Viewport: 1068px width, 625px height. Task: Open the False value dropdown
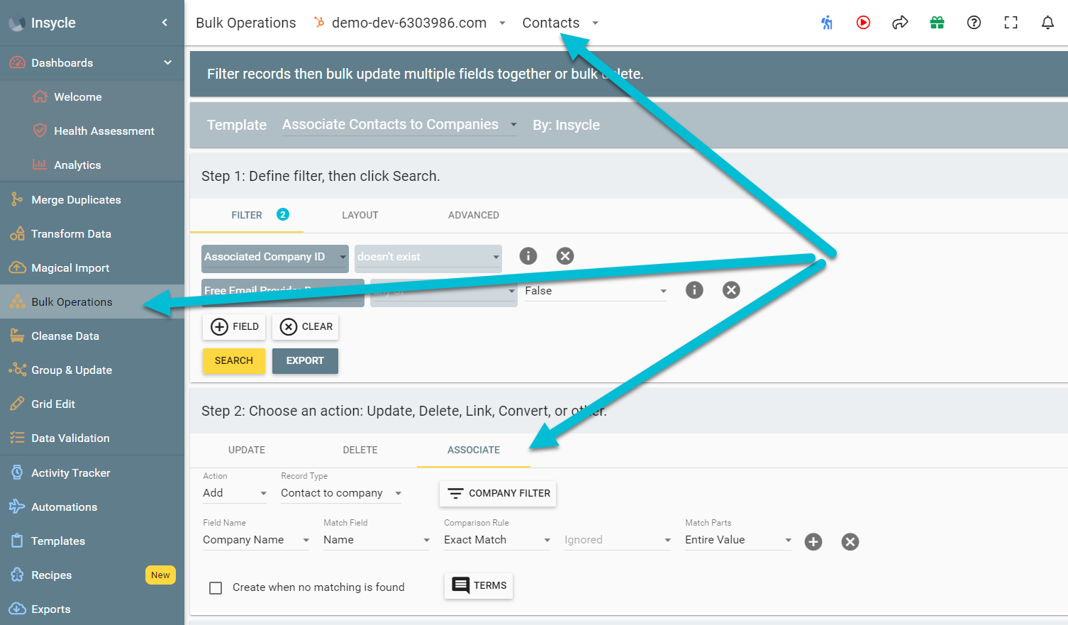[596, 291]
